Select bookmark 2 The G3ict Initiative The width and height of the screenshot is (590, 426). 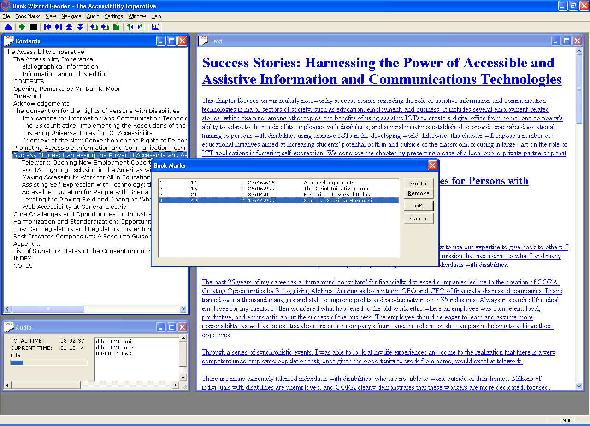tap(278, 189)
